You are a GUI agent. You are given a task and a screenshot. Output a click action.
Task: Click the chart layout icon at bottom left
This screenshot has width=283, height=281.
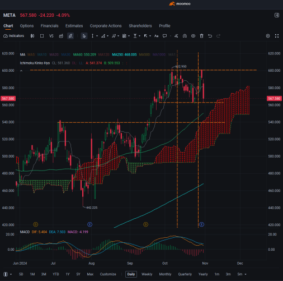tap(6, 274)
